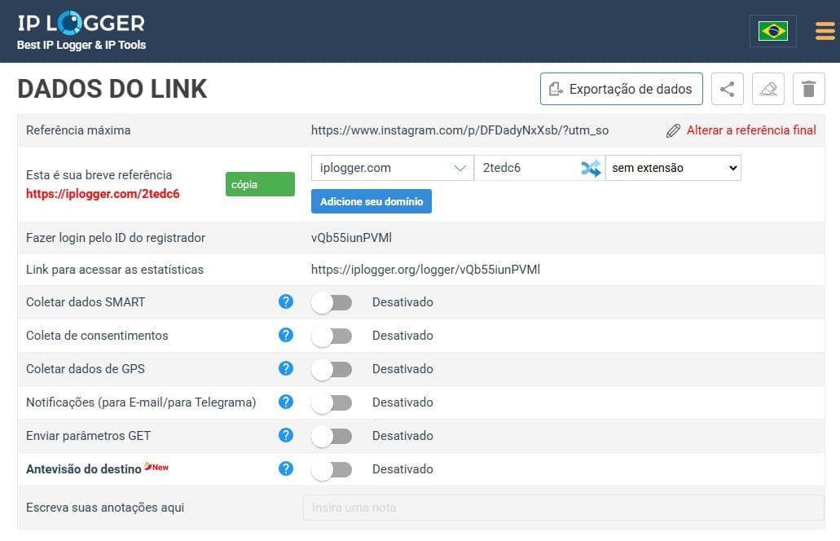Click the eraser clear-data icon
Screen dimensions: 840x541
(x=768, y=89)
